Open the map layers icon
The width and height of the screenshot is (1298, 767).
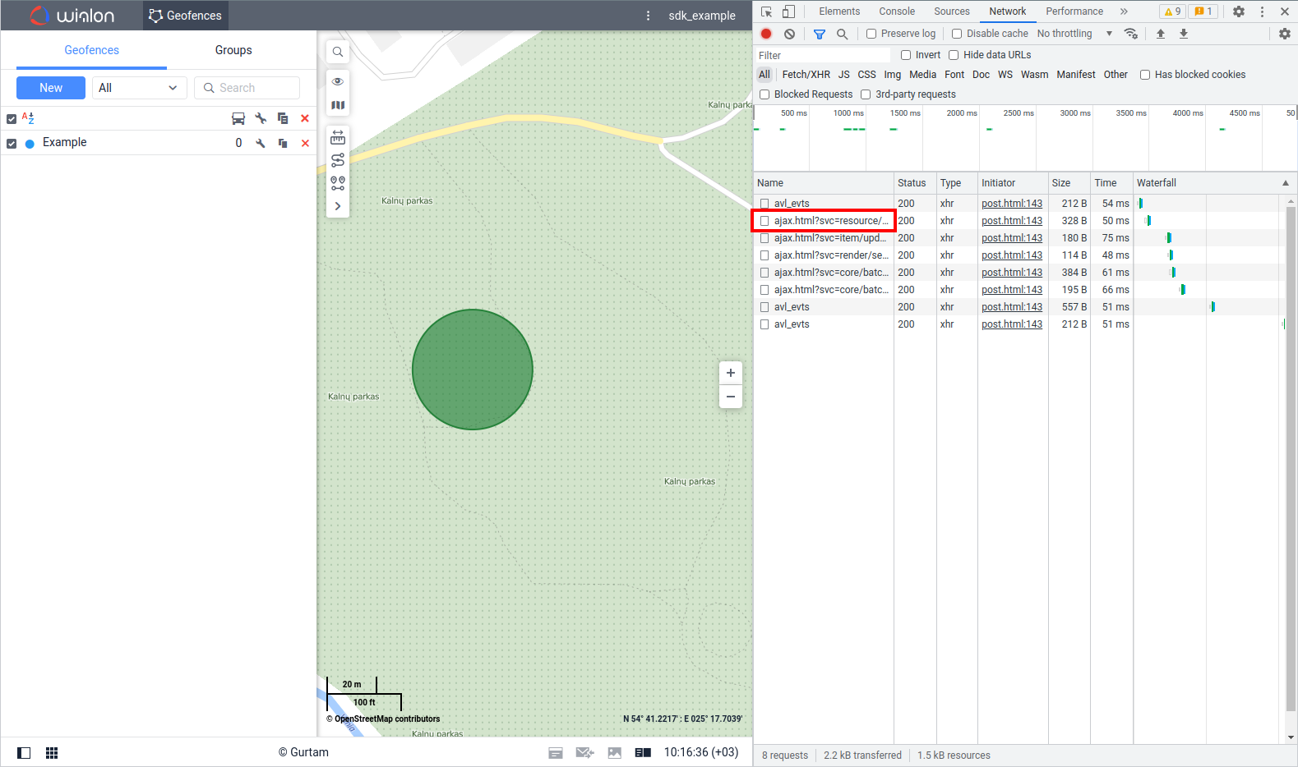338,105
